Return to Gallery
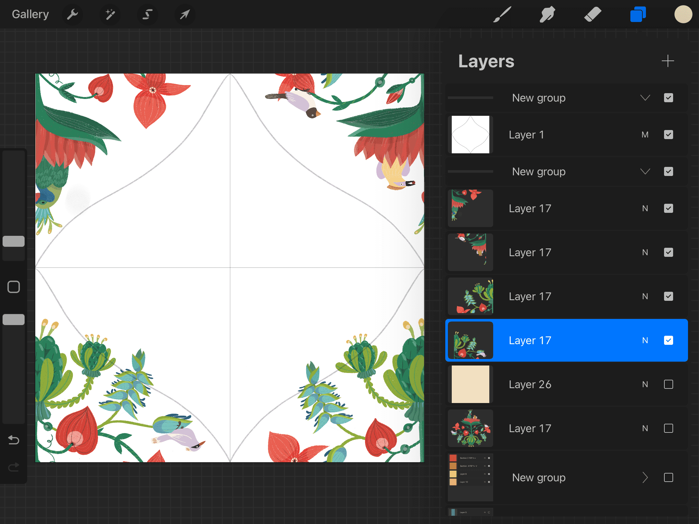 click(x=30, y=14)
